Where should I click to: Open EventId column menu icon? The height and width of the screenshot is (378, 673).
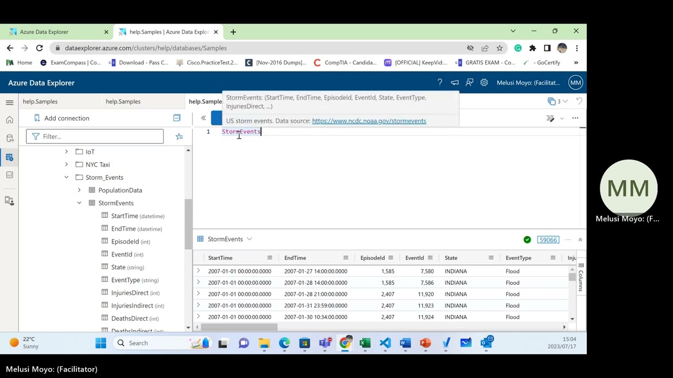coord(430,258)
